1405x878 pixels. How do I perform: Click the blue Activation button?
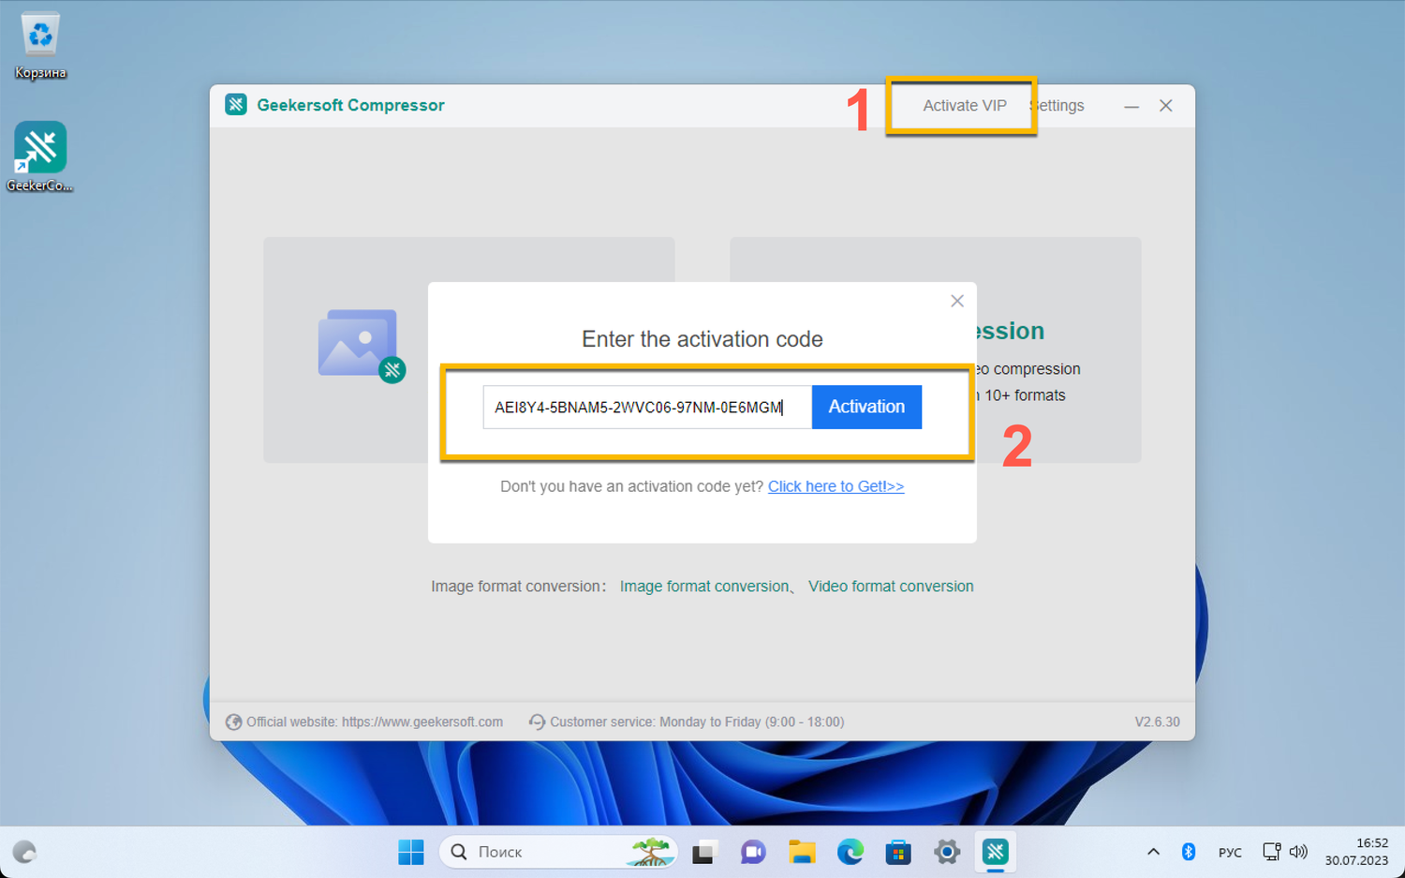866,407
